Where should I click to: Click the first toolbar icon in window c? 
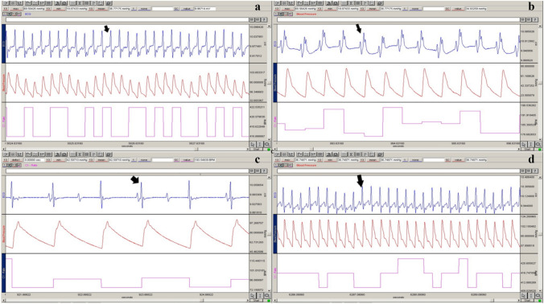5,154
